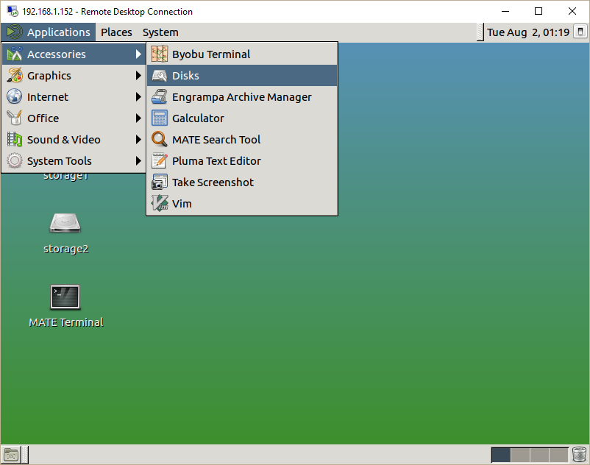The height and width of the screenshot is (465, 590).
Task: Minimize the Remote Desktop Connection window
Action: pos(505,11)
